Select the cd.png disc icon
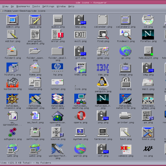Image resolution: width=166 pixels, height=166 pixels. coord(148,20)
